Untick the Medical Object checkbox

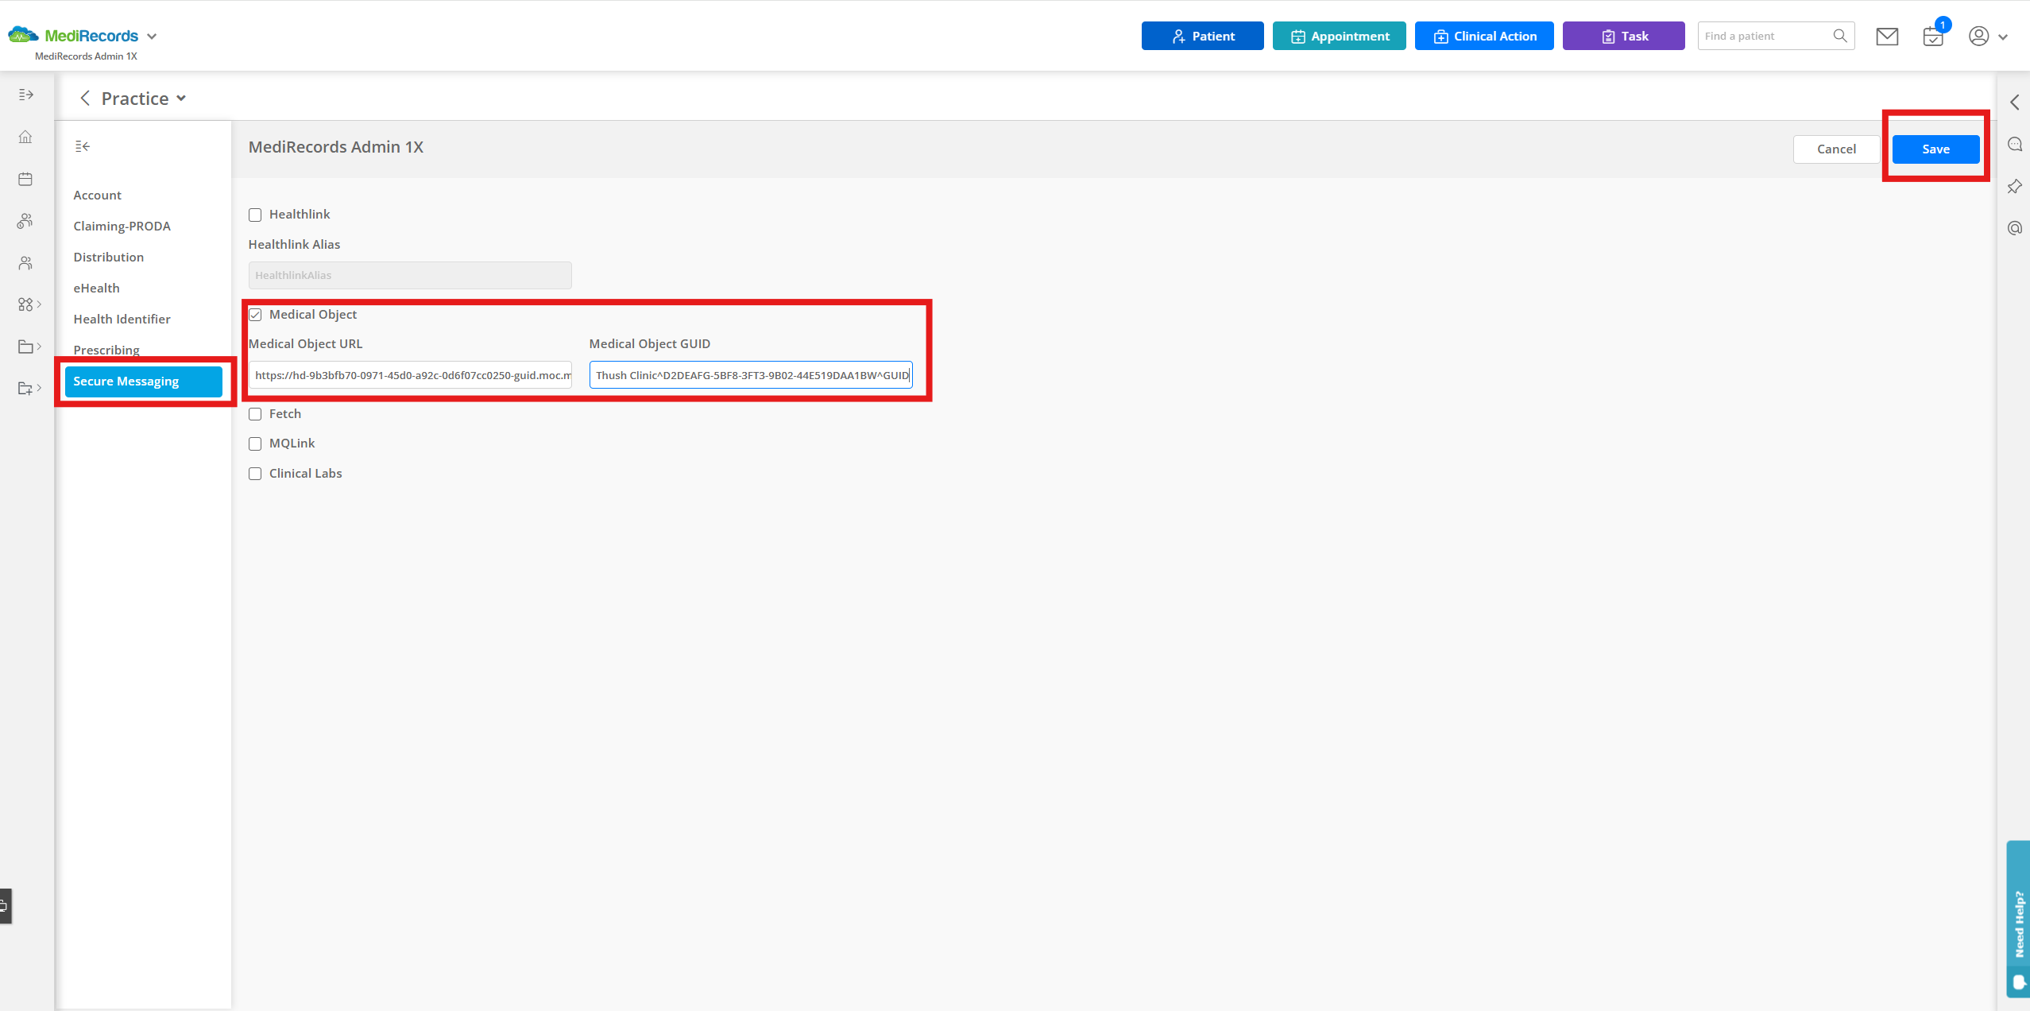tap(255, 315)
